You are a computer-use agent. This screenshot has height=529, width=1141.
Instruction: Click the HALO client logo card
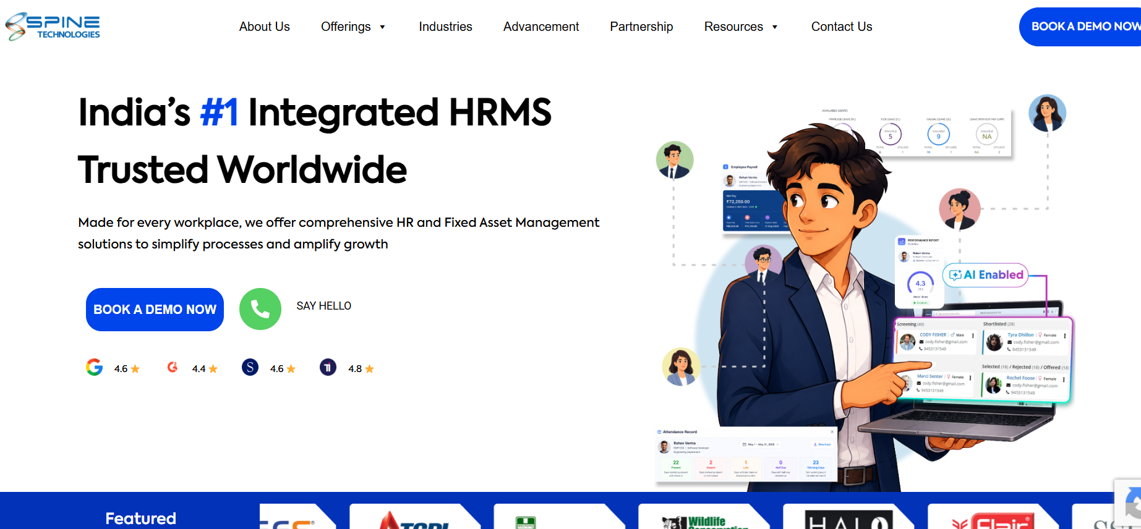[848, 517]
